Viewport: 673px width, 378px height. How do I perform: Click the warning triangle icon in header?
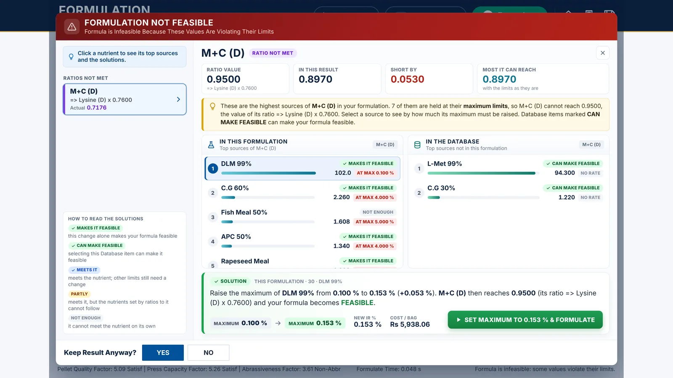click(72, 27)
